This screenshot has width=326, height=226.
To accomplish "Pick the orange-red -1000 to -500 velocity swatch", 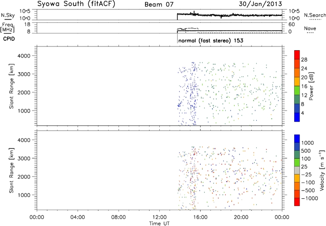I will pos(297,194).
